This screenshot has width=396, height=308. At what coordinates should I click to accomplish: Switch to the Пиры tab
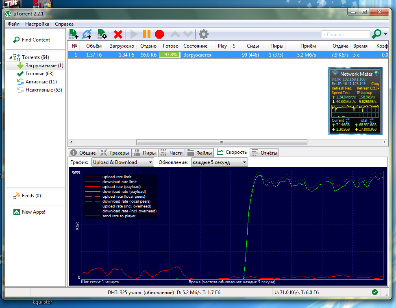pos(145,153)
